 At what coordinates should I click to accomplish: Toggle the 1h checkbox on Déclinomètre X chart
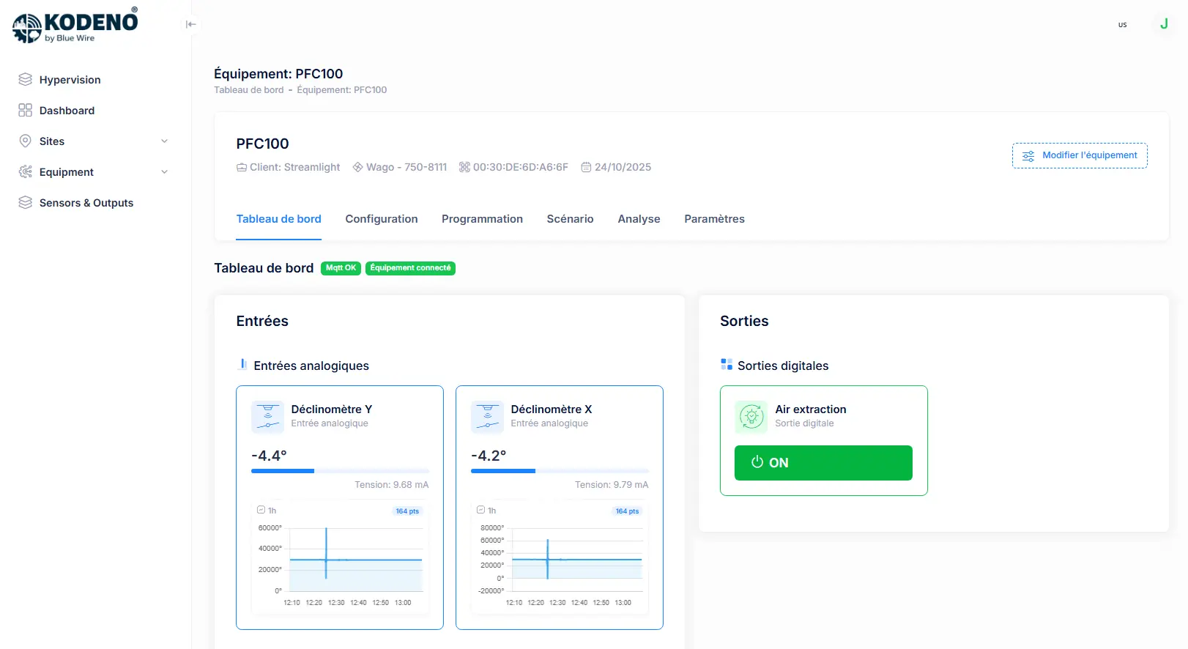tap(481, 510)
